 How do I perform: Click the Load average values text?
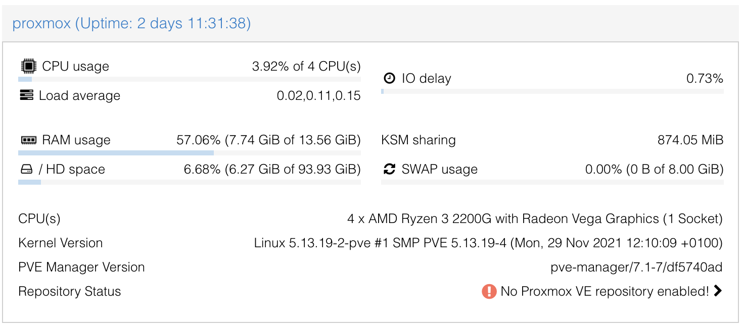point(318,95)
